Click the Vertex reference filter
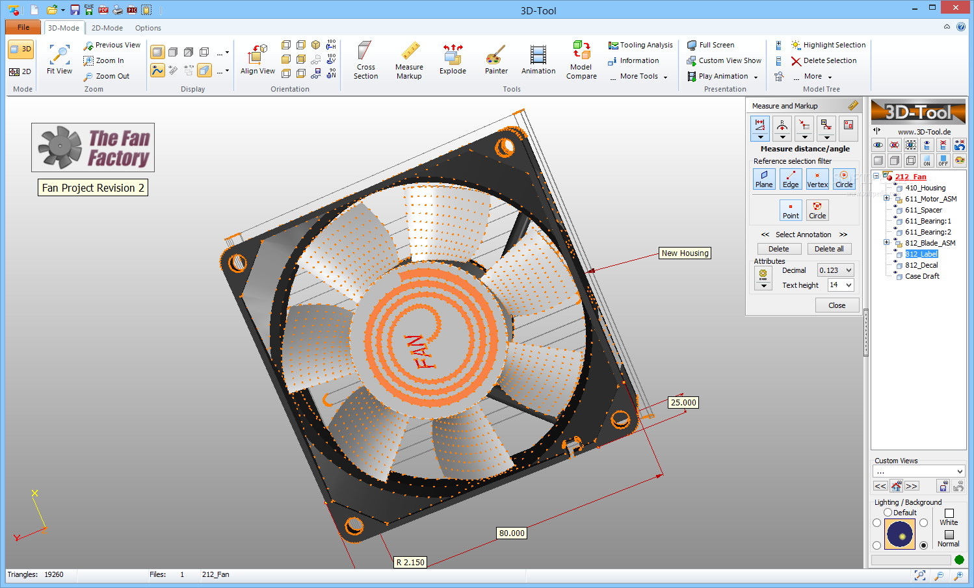 pyautogui.click(x=817, y=179)
